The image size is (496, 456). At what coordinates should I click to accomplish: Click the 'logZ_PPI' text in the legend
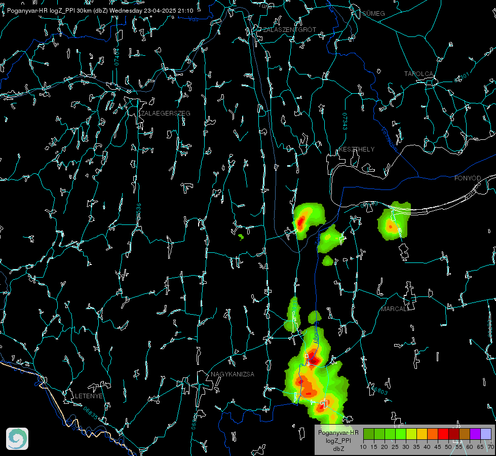338,440
